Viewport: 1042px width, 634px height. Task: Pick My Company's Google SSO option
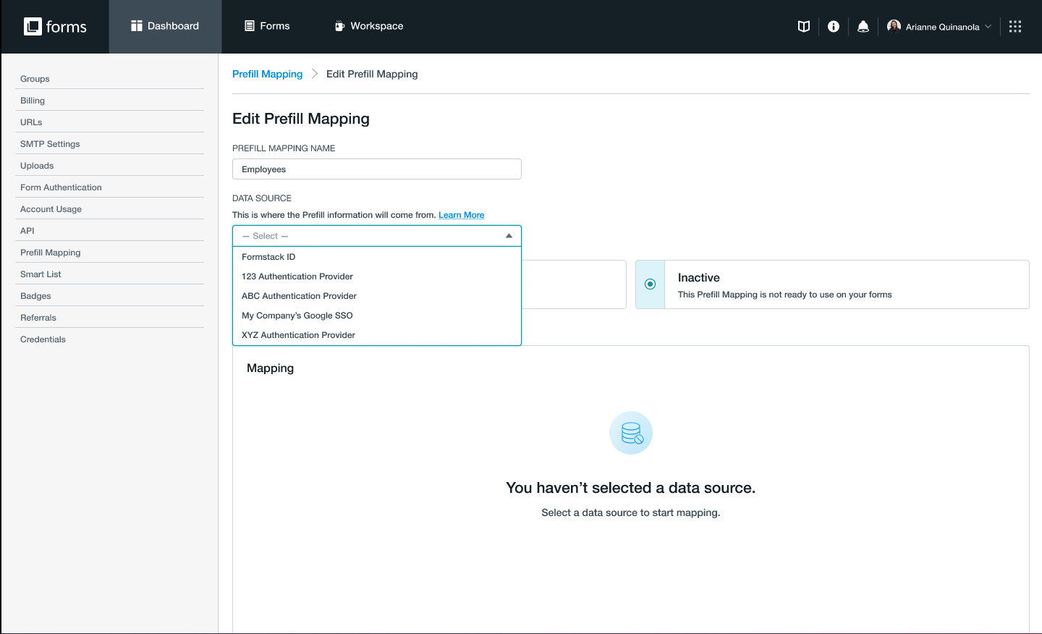coord(297,316)
